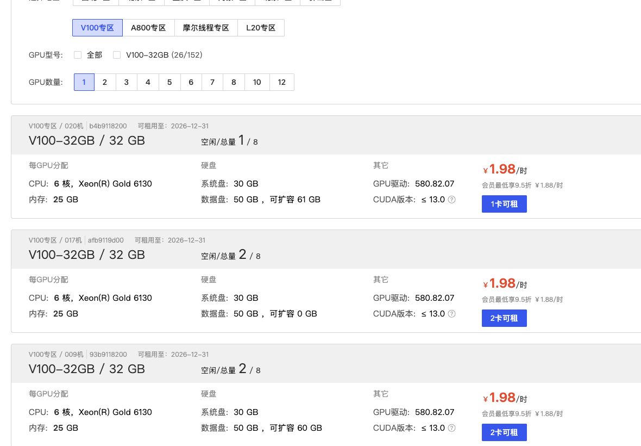Click GPU驱动 580.82.07 on 020机 card
This screenshot has height=446, width=641.
414,184
